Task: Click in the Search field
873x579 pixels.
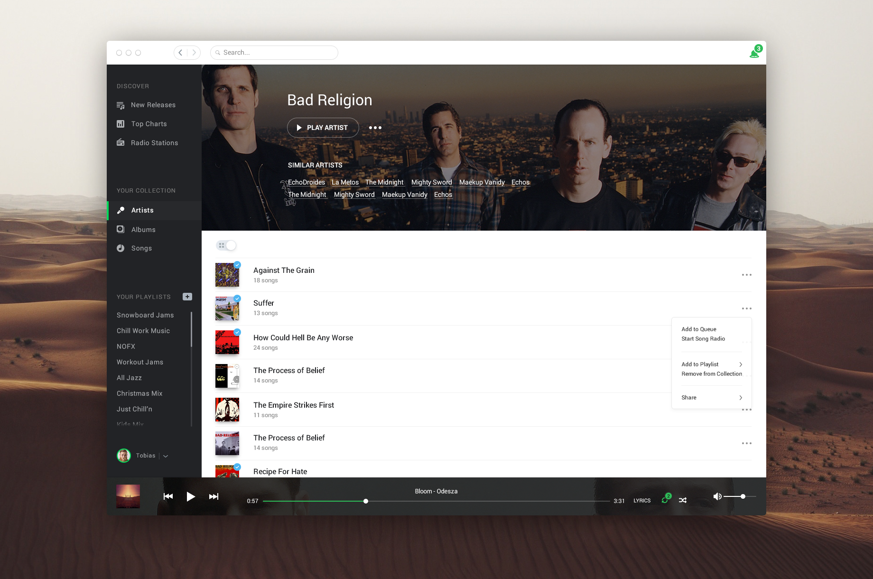Action: (274, 53)
